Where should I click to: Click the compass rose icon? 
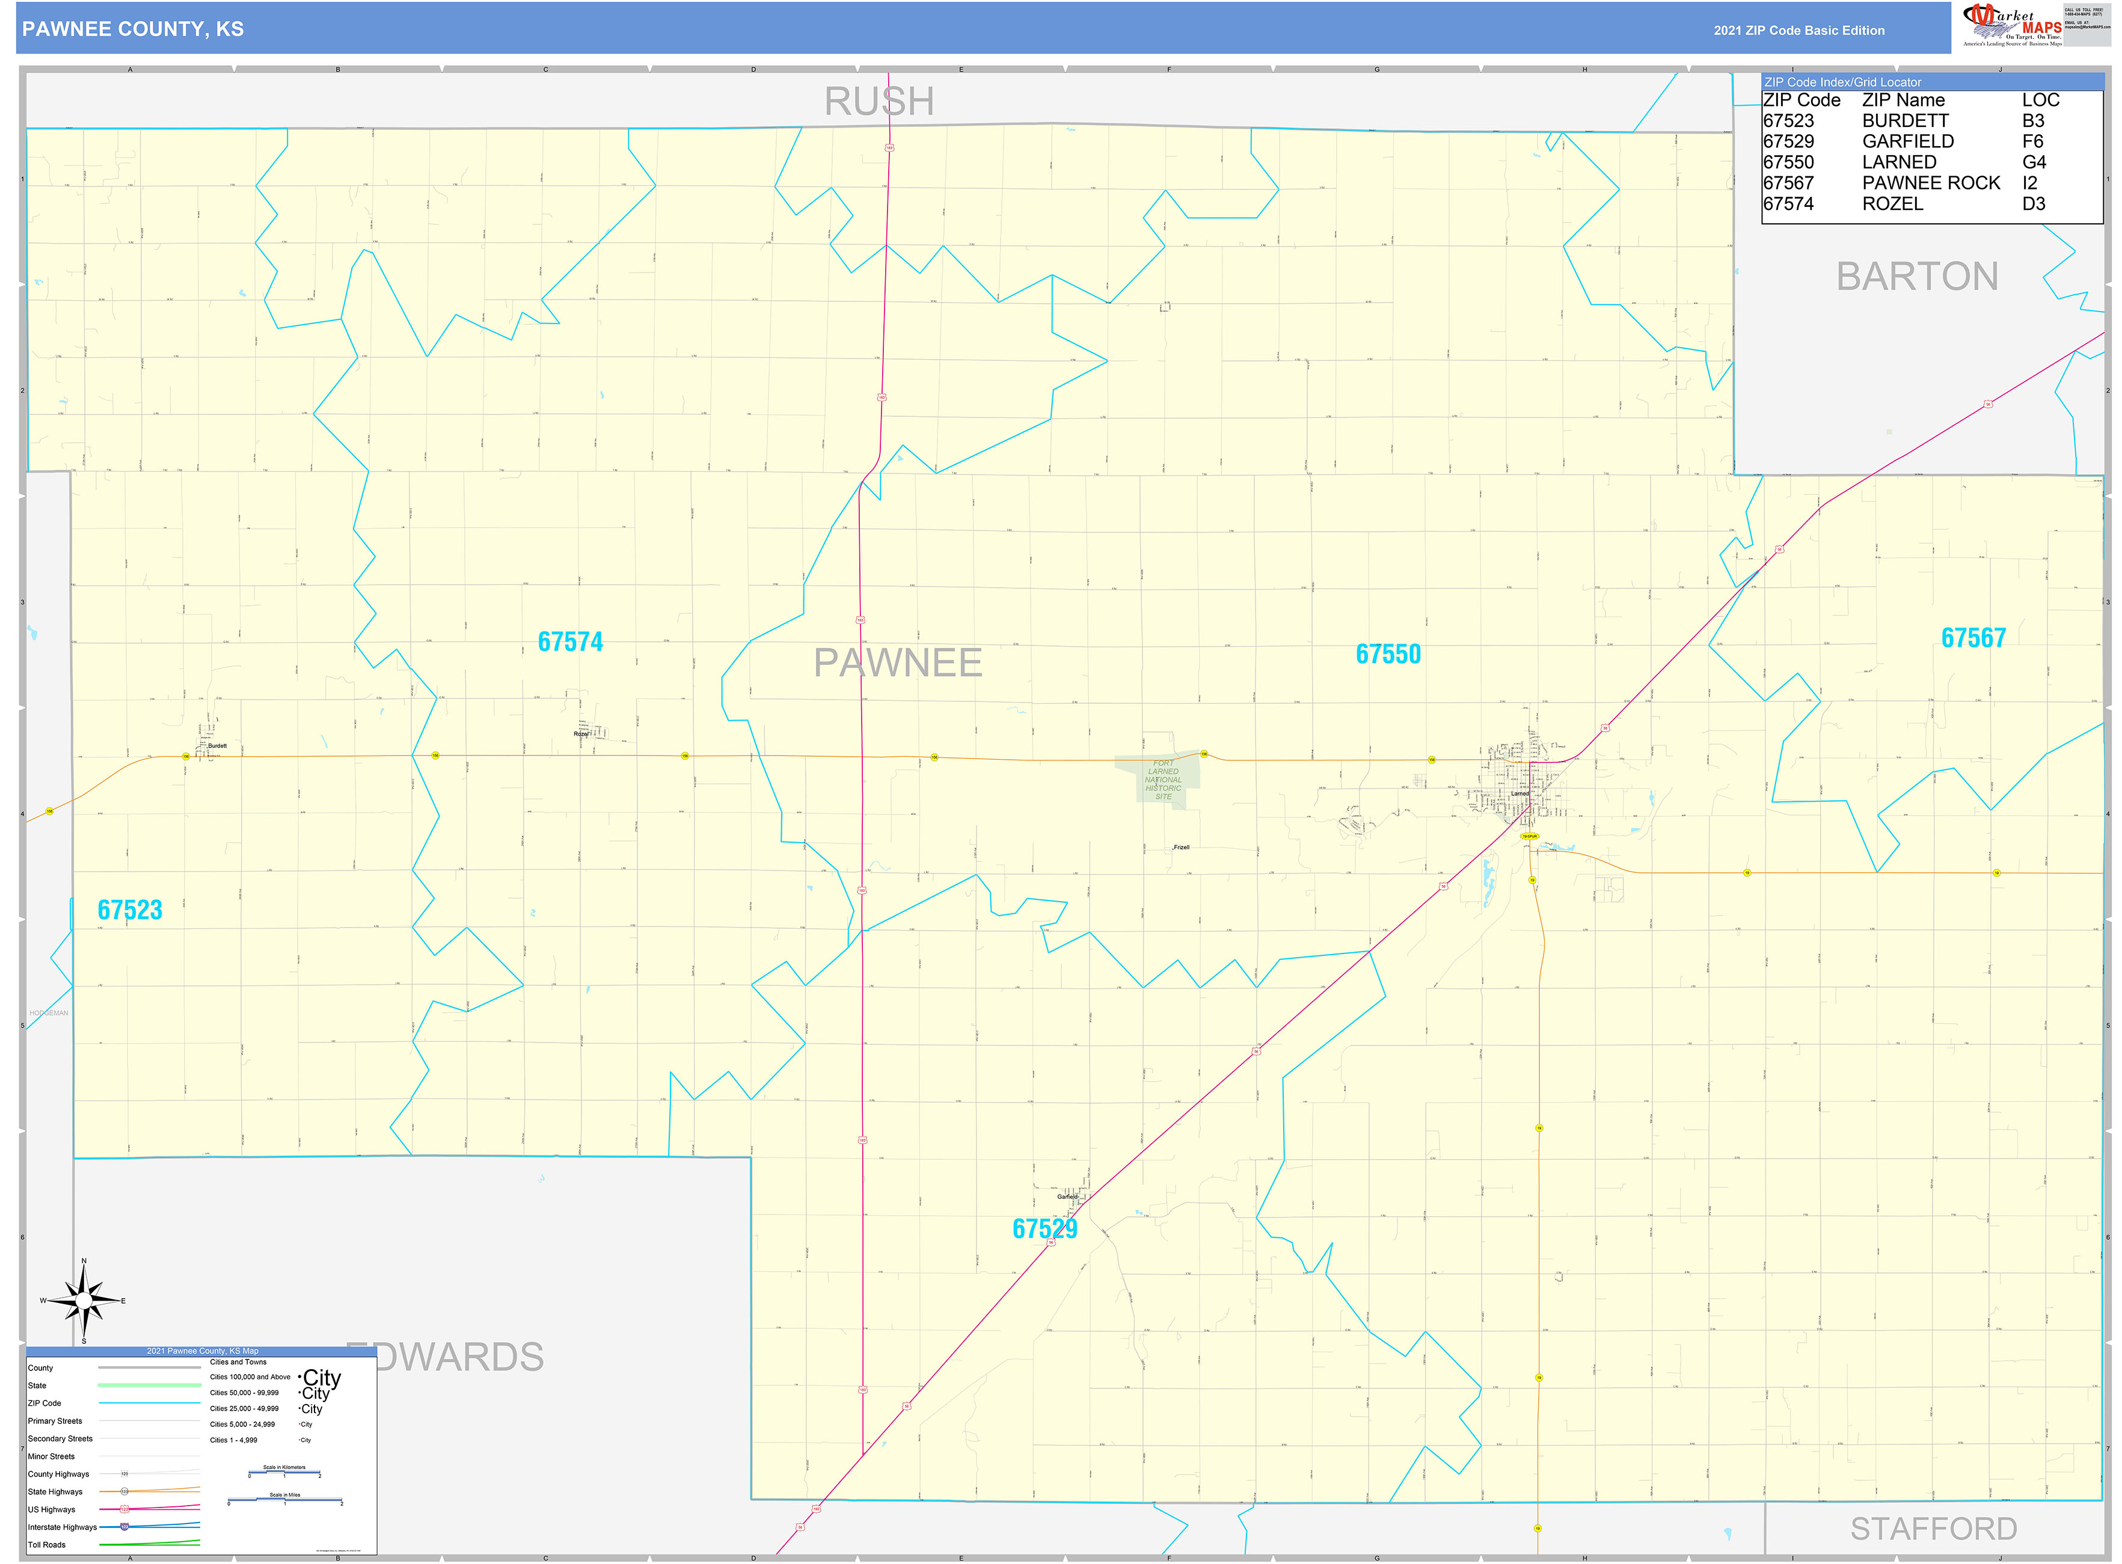point(84,1301)
